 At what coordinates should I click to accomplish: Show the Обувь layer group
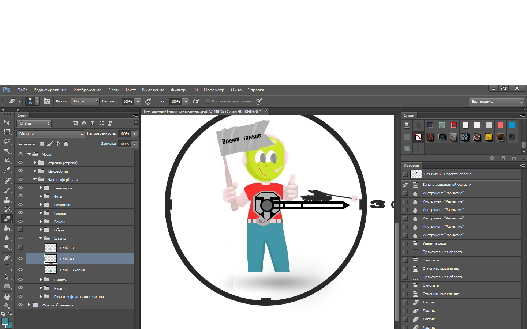[20, 230]
